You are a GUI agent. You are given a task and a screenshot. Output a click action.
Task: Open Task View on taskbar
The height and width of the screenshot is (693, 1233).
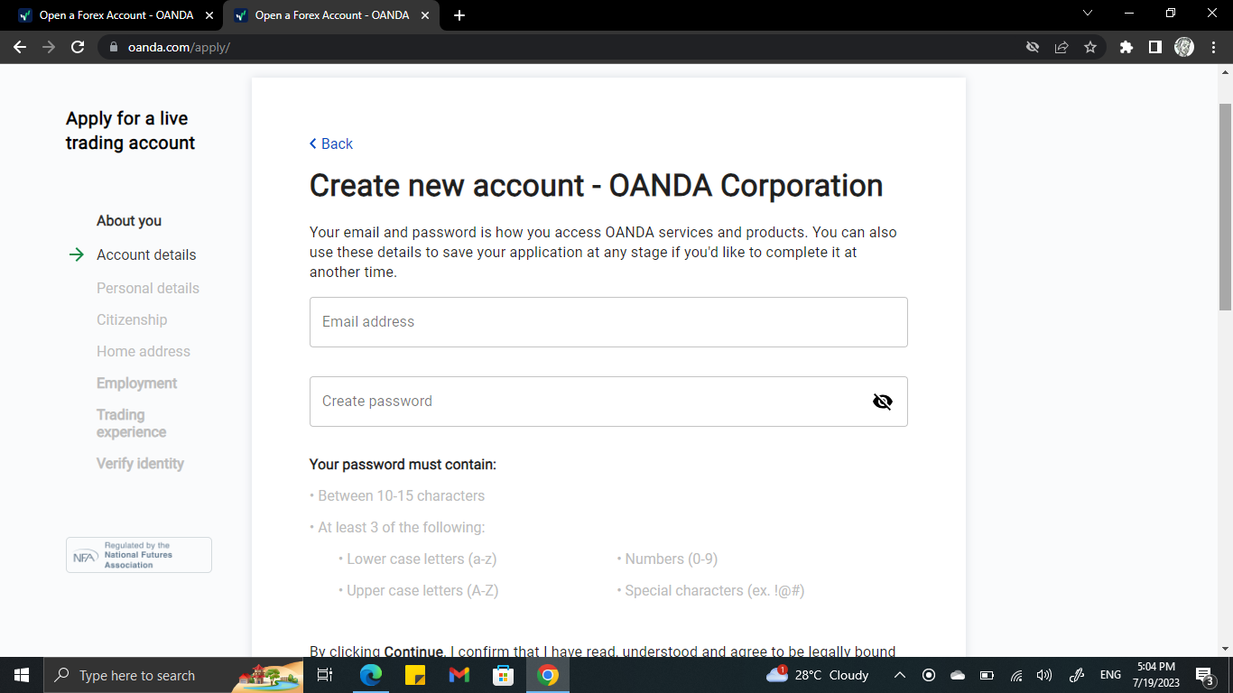[326, 675]
